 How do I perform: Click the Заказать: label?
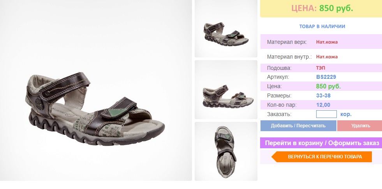coord(279,114)
